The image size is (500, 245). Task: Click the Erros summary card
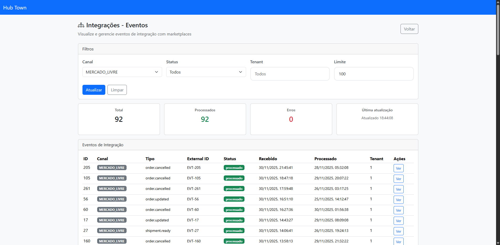click(291, 119)
